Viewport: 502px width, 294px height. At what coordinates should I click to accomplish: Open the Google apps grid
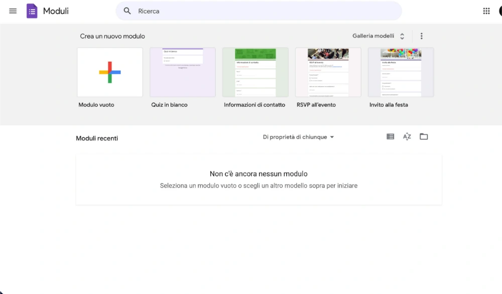486,11
